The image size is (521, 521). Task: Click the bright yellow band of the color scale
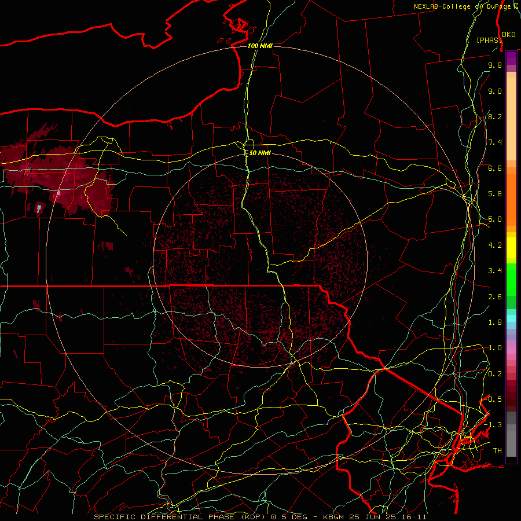pos(511,248)
